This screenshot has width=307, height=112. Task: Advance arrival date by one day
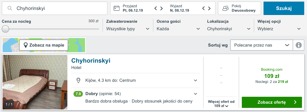161,8
